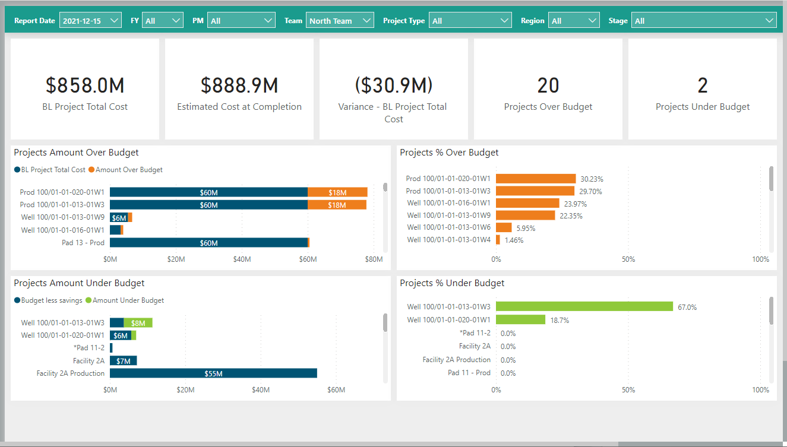Select the Estimated Cost at Completion card
787x447 pixels.
pyautogui.click(x=239, y=89)
